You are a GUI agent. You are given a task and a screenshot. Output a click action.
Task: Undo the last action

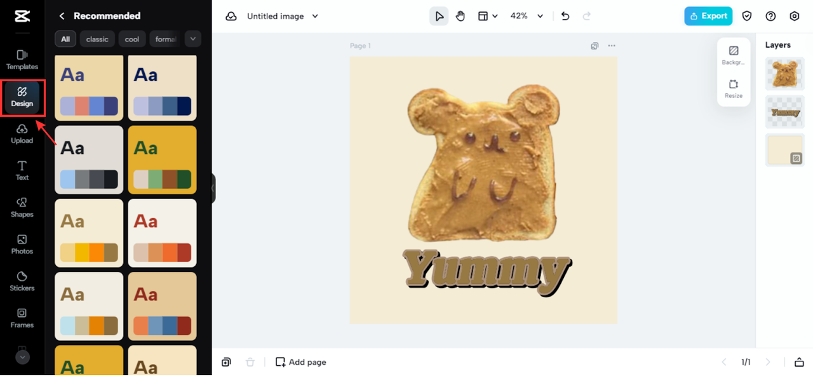click(565, 16)
